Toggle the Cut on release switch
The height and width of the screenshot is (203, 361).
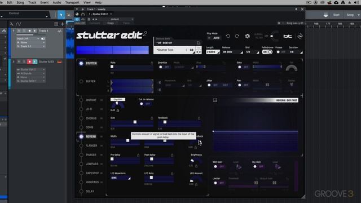coord(145,104)
